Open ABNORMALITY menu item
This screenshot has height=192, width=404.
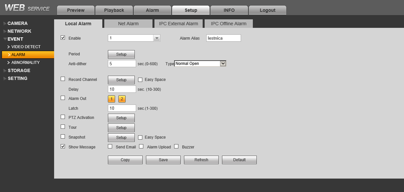pyautogui.click(x=26, y=63)
